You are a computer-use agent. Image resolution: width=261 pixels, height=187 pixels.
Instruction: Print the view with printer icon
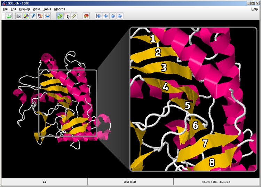(x=47, y=16)
